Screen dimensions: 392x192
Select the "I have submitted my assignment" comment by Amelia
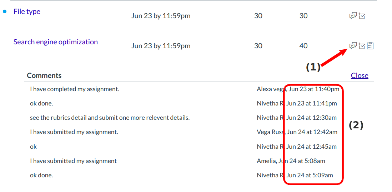click(73, 161)
